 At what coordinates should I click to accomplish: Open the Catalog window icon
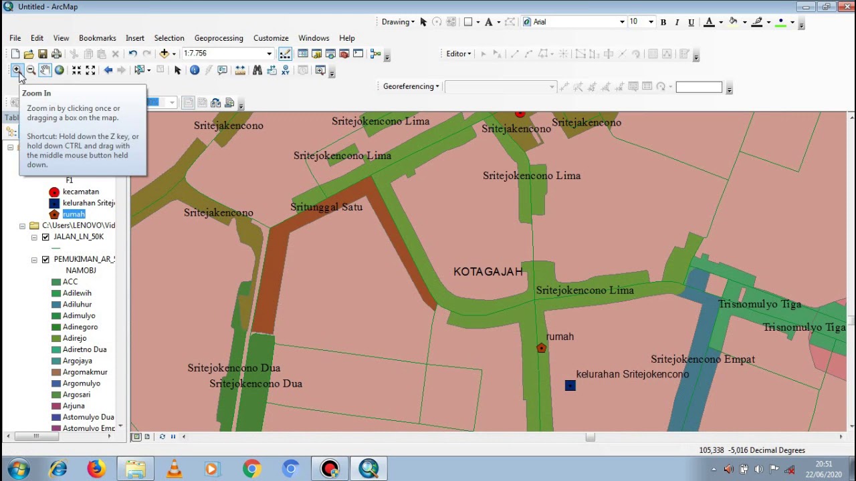coord(317,53)
